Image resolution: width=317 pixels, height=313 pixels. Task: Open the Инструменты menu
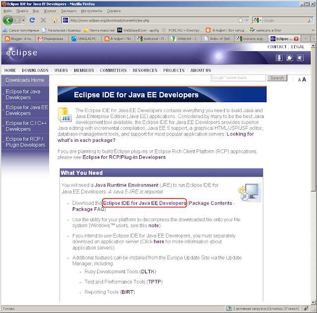[x=91, y=11]
